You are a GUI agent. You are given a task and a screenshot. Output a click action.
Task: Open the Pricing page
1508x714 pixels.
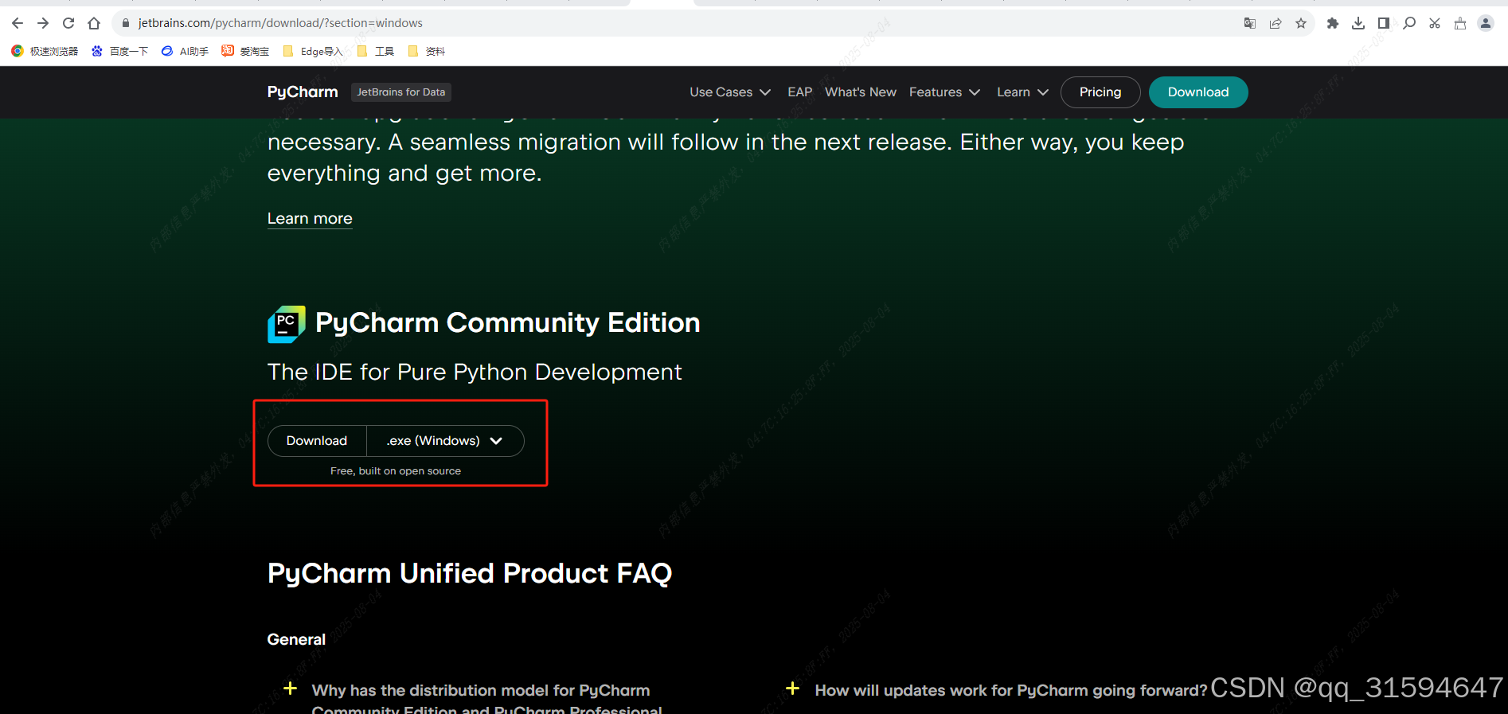[1100, 92]
